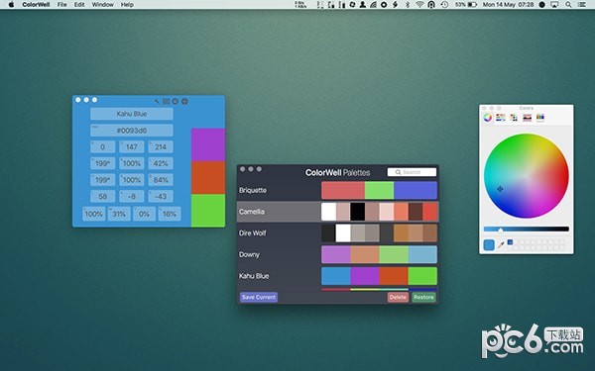Click the black swatch in Camellia palette
Screen dimensions: 595x371
coord(357,212)
